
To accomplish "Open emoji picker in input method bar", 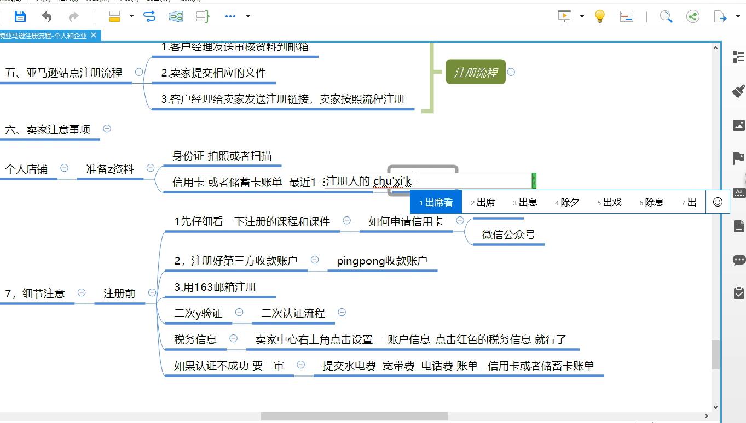I will pyautogui.click(x=718, y=202).
